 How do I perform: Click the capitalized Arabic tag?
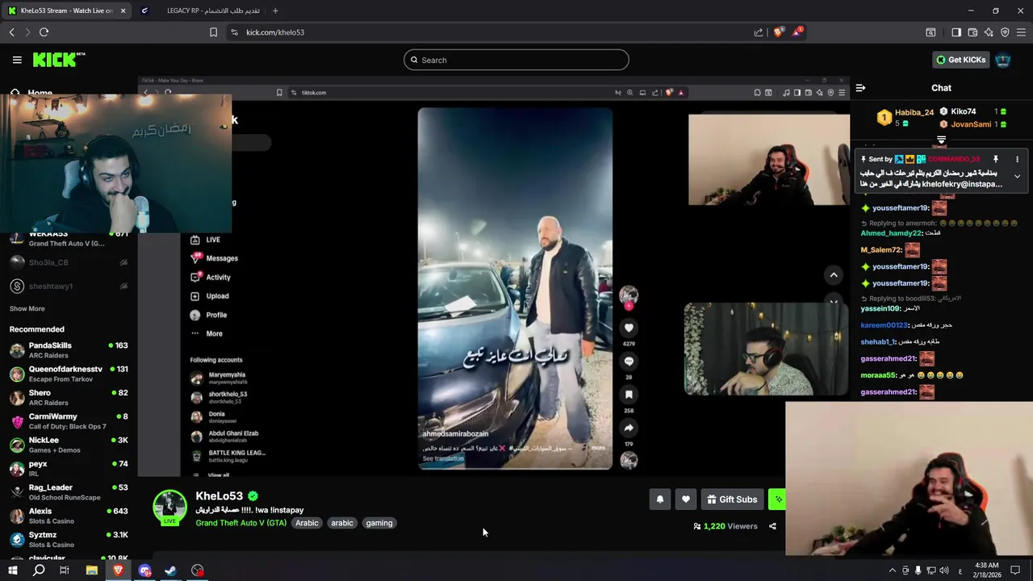click(307, 523)
